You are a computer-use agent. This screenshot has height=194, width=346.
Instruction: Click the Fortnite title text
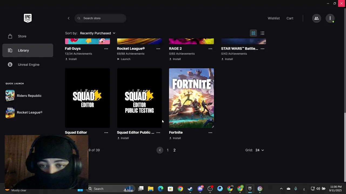click(x=176, y=132)
